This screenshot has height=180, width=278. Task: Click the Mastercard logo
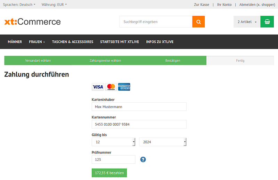(111, 87)
